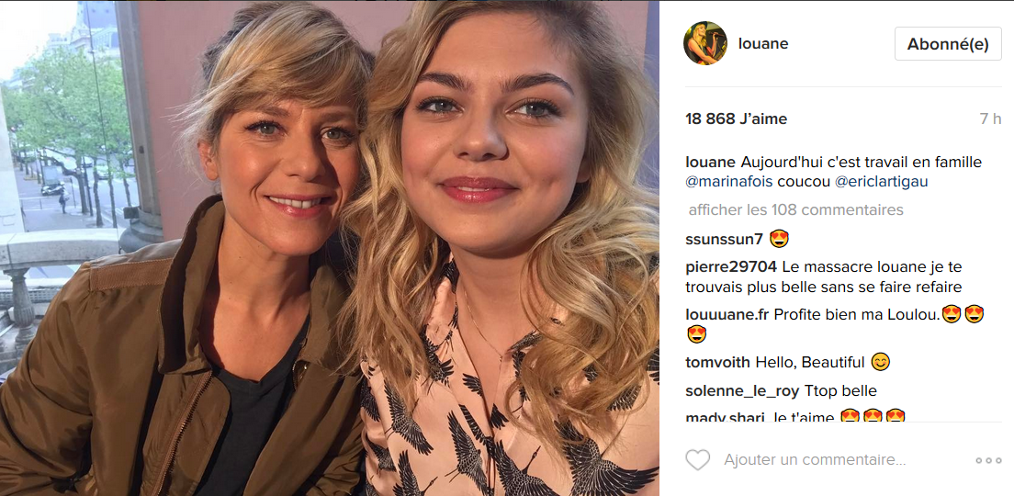Image resolution: width=1014 pixels, height=496 pixels.
Task: Click the selfie photo of two women
Action: click(329, 248)
